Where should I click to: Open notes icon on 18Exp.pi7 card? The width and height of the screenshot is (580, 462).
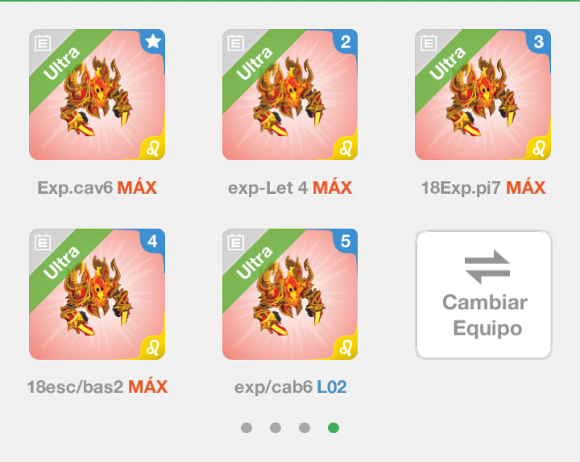tap(429, 43)
